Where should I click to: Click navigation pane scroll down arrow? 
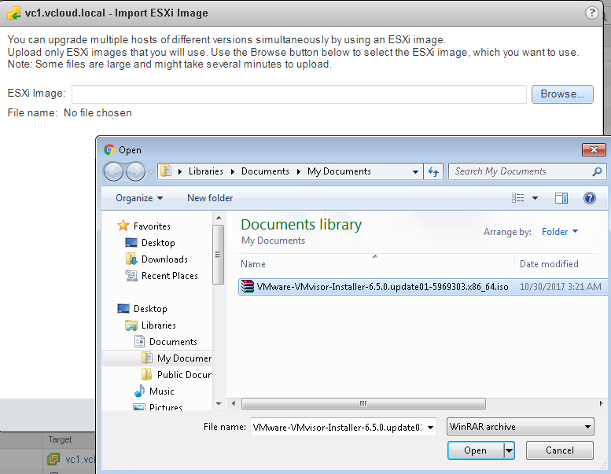point(219,404)
